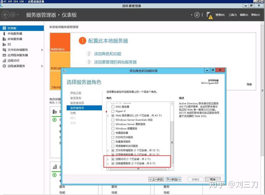Select 应用程序服务器 icon in sidebar

(x=4, y=55)
